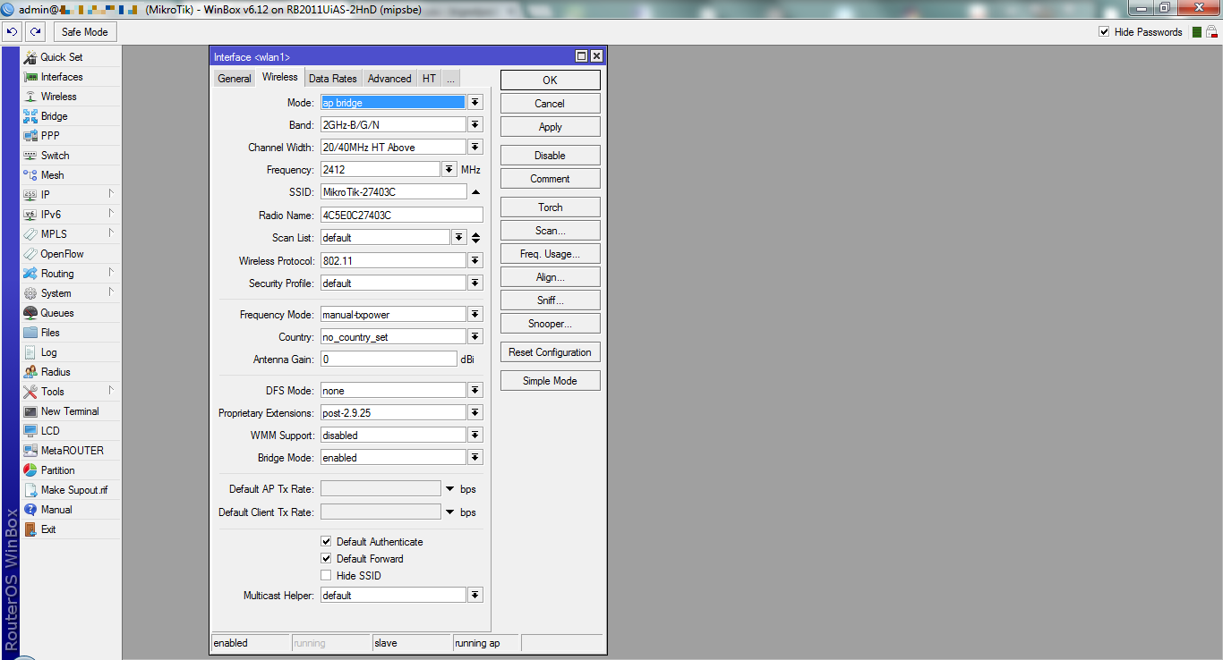Image resolution: width=1223 pixels, height=660 pixels.
Task: Open the Routing sidebar icon
Action: click(30, 274)
